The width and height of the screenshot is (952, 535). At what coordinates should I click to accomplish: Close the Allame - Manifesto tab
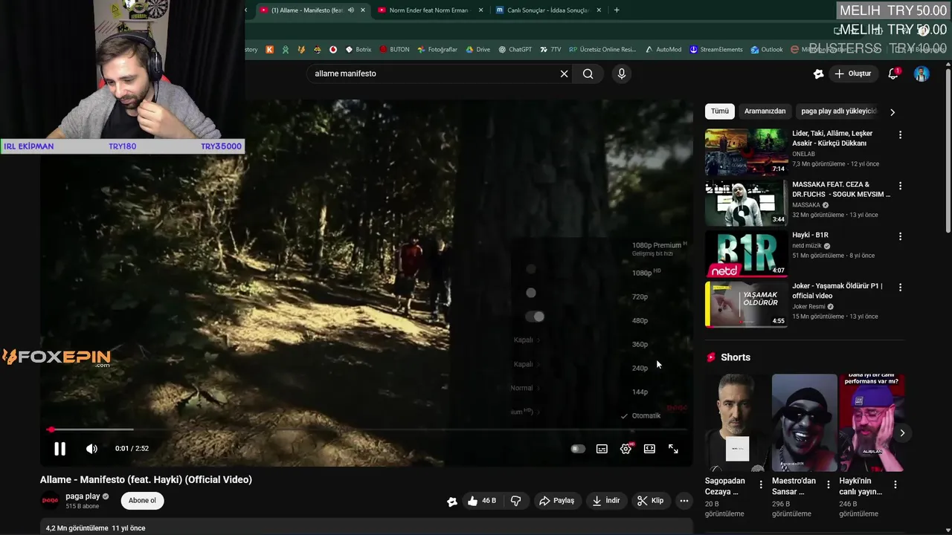pos(363,10)
